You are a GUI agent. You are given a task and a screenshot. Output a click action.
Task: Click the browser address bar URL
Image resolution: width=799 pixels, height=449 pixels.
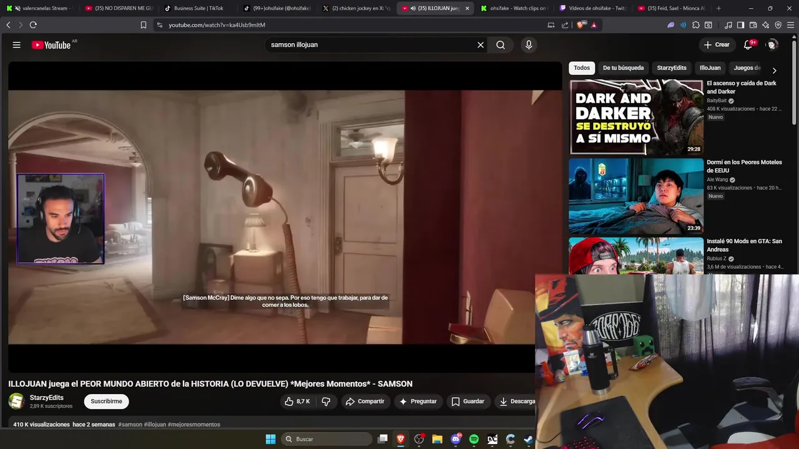217,25
